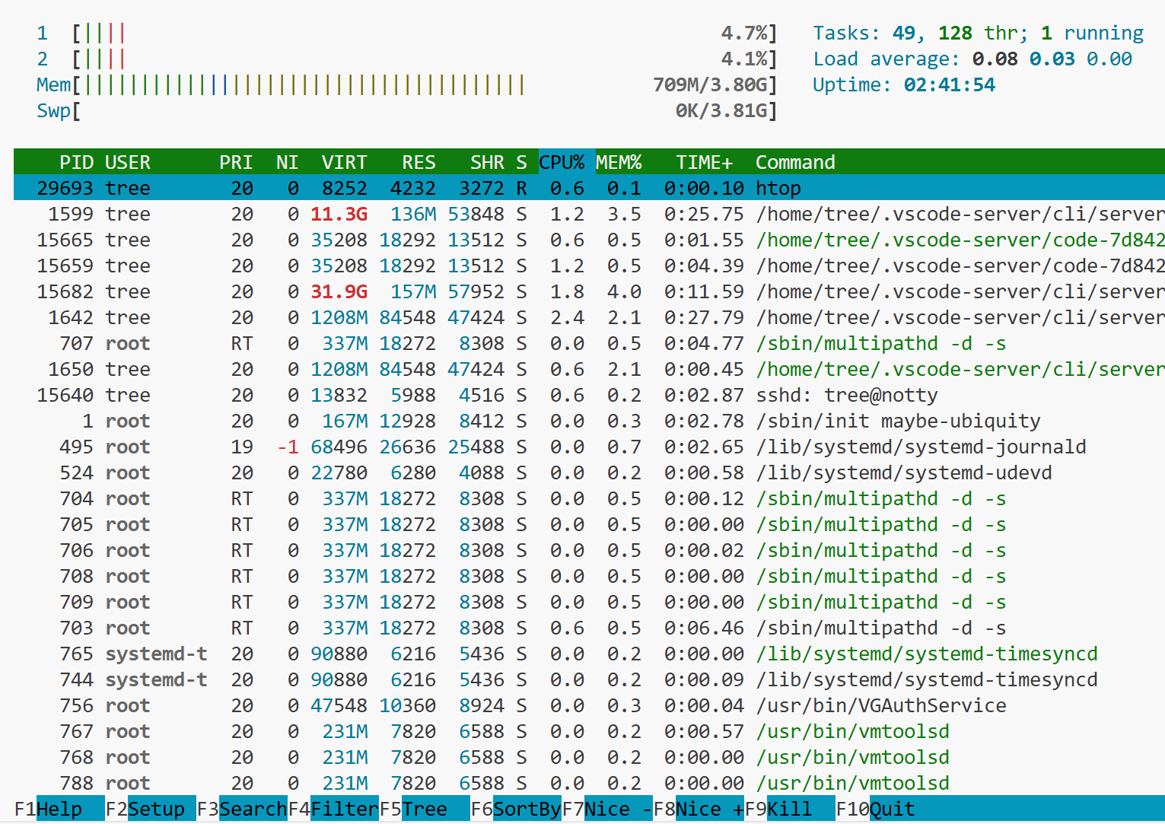Screen dimensions: 1165x824
Task: Open F2 Setup menu
Action: click(x=150, y=809)
